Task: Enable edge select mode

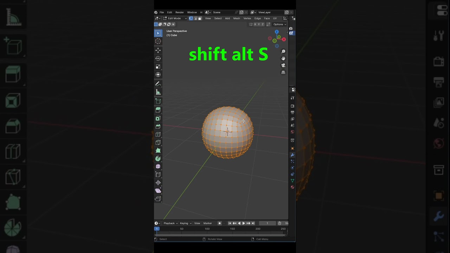Action: point(195,18)
